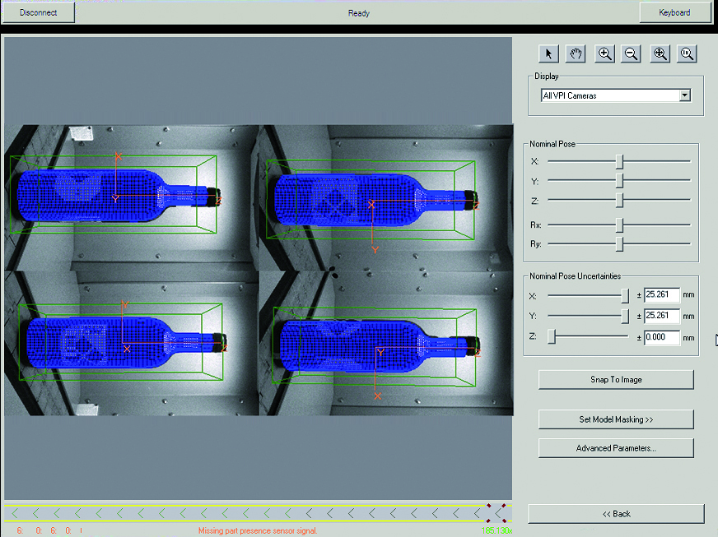Select the zoom out magnifier tool

[x=630, y=53]
